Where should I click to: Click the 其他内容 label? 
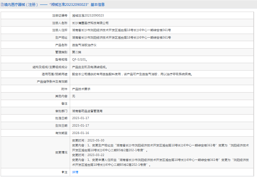tap(61, 96)
